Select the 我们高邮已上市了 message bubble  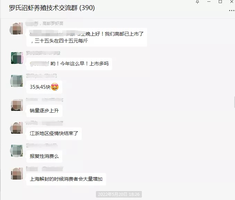[x=87, y=37]
